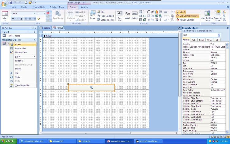This screenshot has height=144, width=230.
Task: Click the Save icon in Quick Access Toolbar
Action: [x=11, y=2]
